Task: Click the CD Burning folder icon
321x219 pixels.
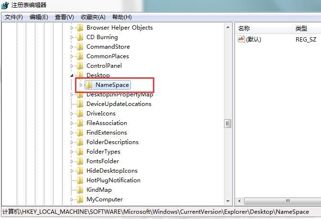Action: [80, 37]
